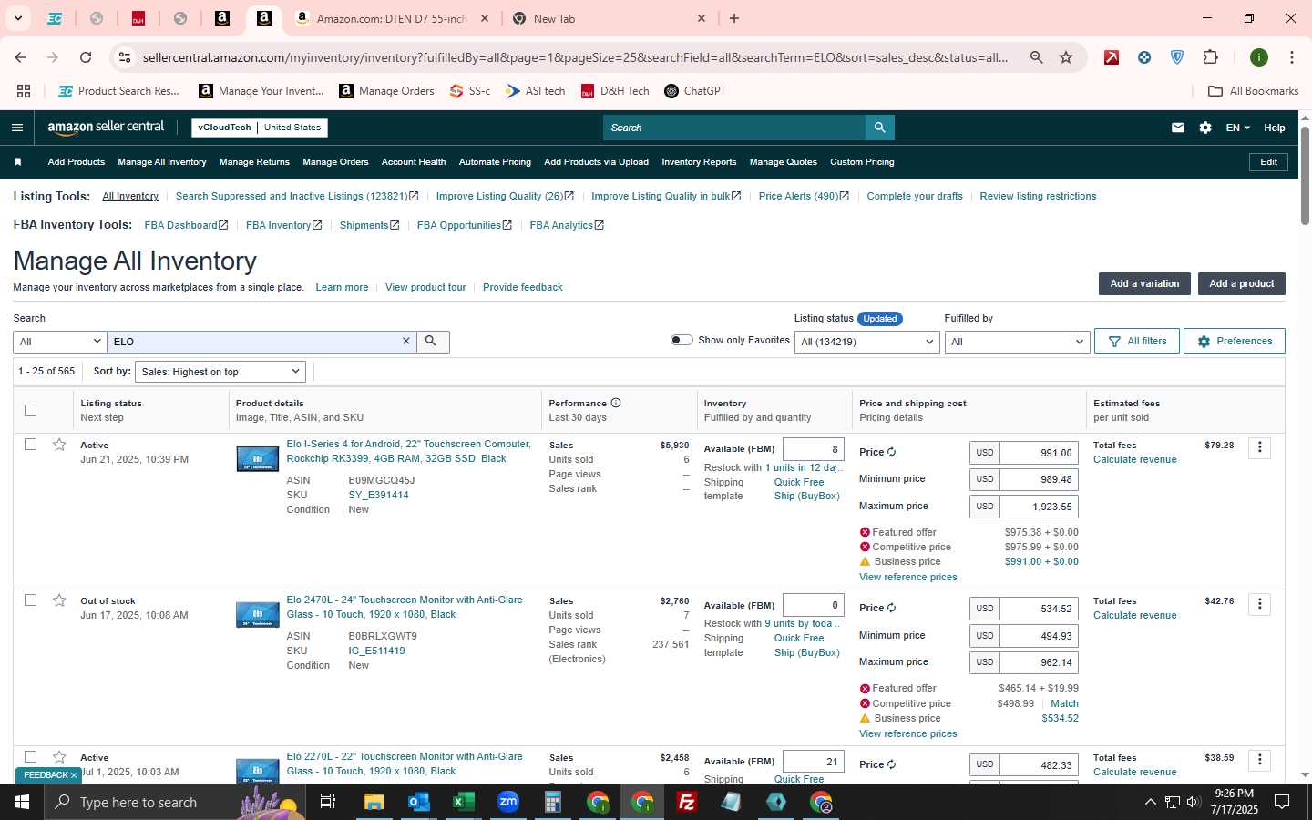1312x820 pixels.
Task: Expand the browser tab search chevron
Action: (x=17, y=18)
